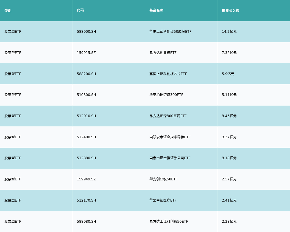Select fund name 易方达沪深300医药ETF
This screenshot has width=290, height=232.
(168, 116)
